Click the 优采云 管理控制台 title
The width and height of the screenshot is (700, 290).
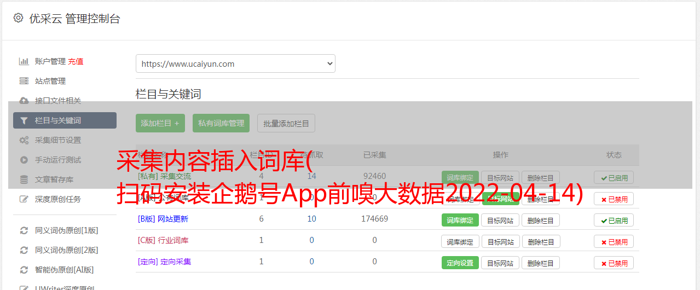[75, 19]
